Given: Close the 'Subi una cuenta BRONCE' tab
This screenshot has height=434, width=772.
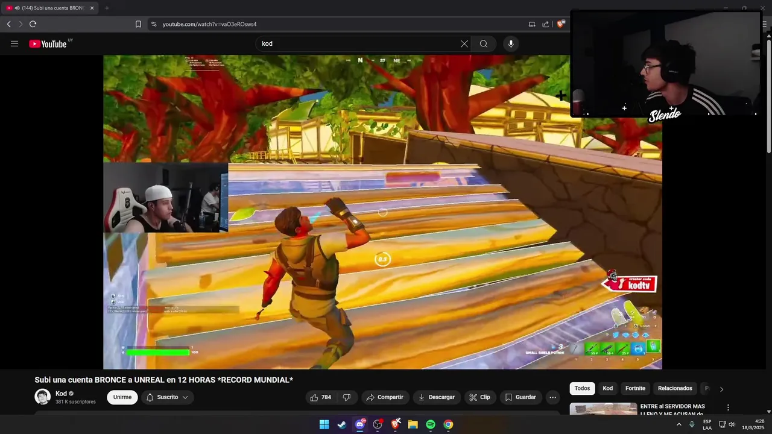Looking at the screenshot, I should [92, 8].
